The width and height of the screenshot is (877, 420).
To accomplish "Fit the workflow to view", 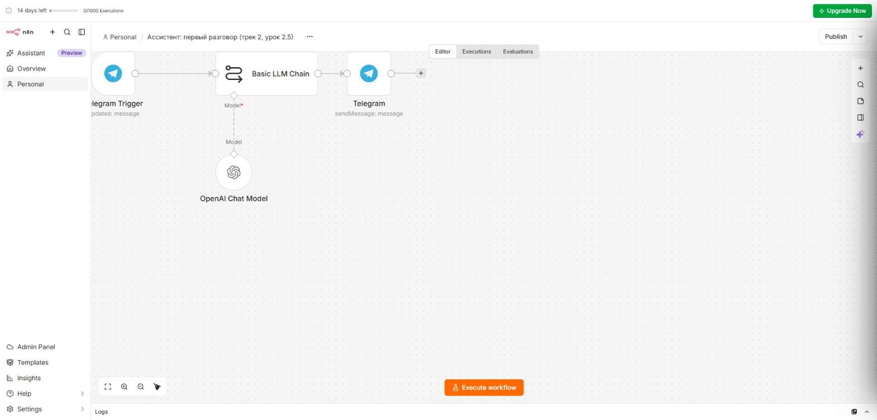I will pos(108,387).
